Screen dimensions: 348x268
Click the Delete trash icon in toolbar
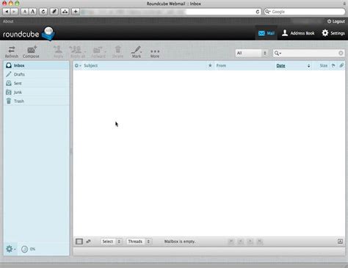(117, 52)
